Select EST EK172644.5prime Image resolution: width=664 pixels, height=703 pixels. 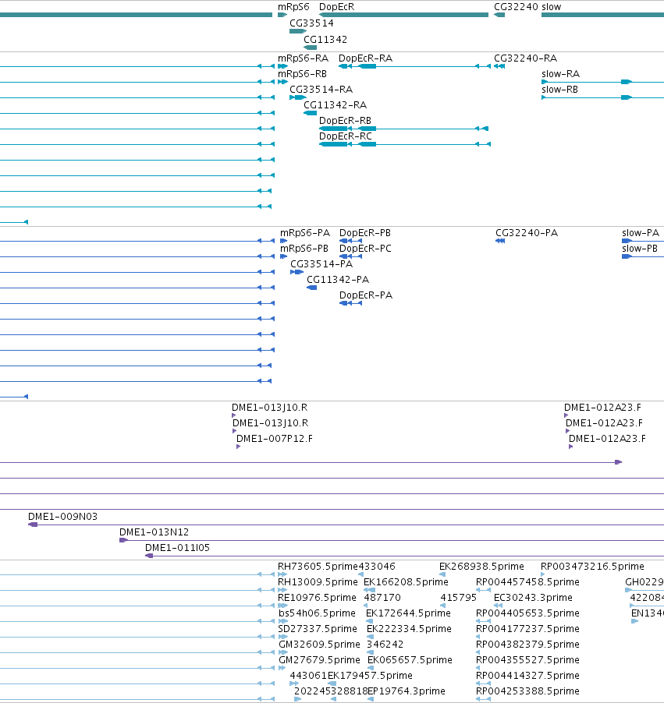409,614
